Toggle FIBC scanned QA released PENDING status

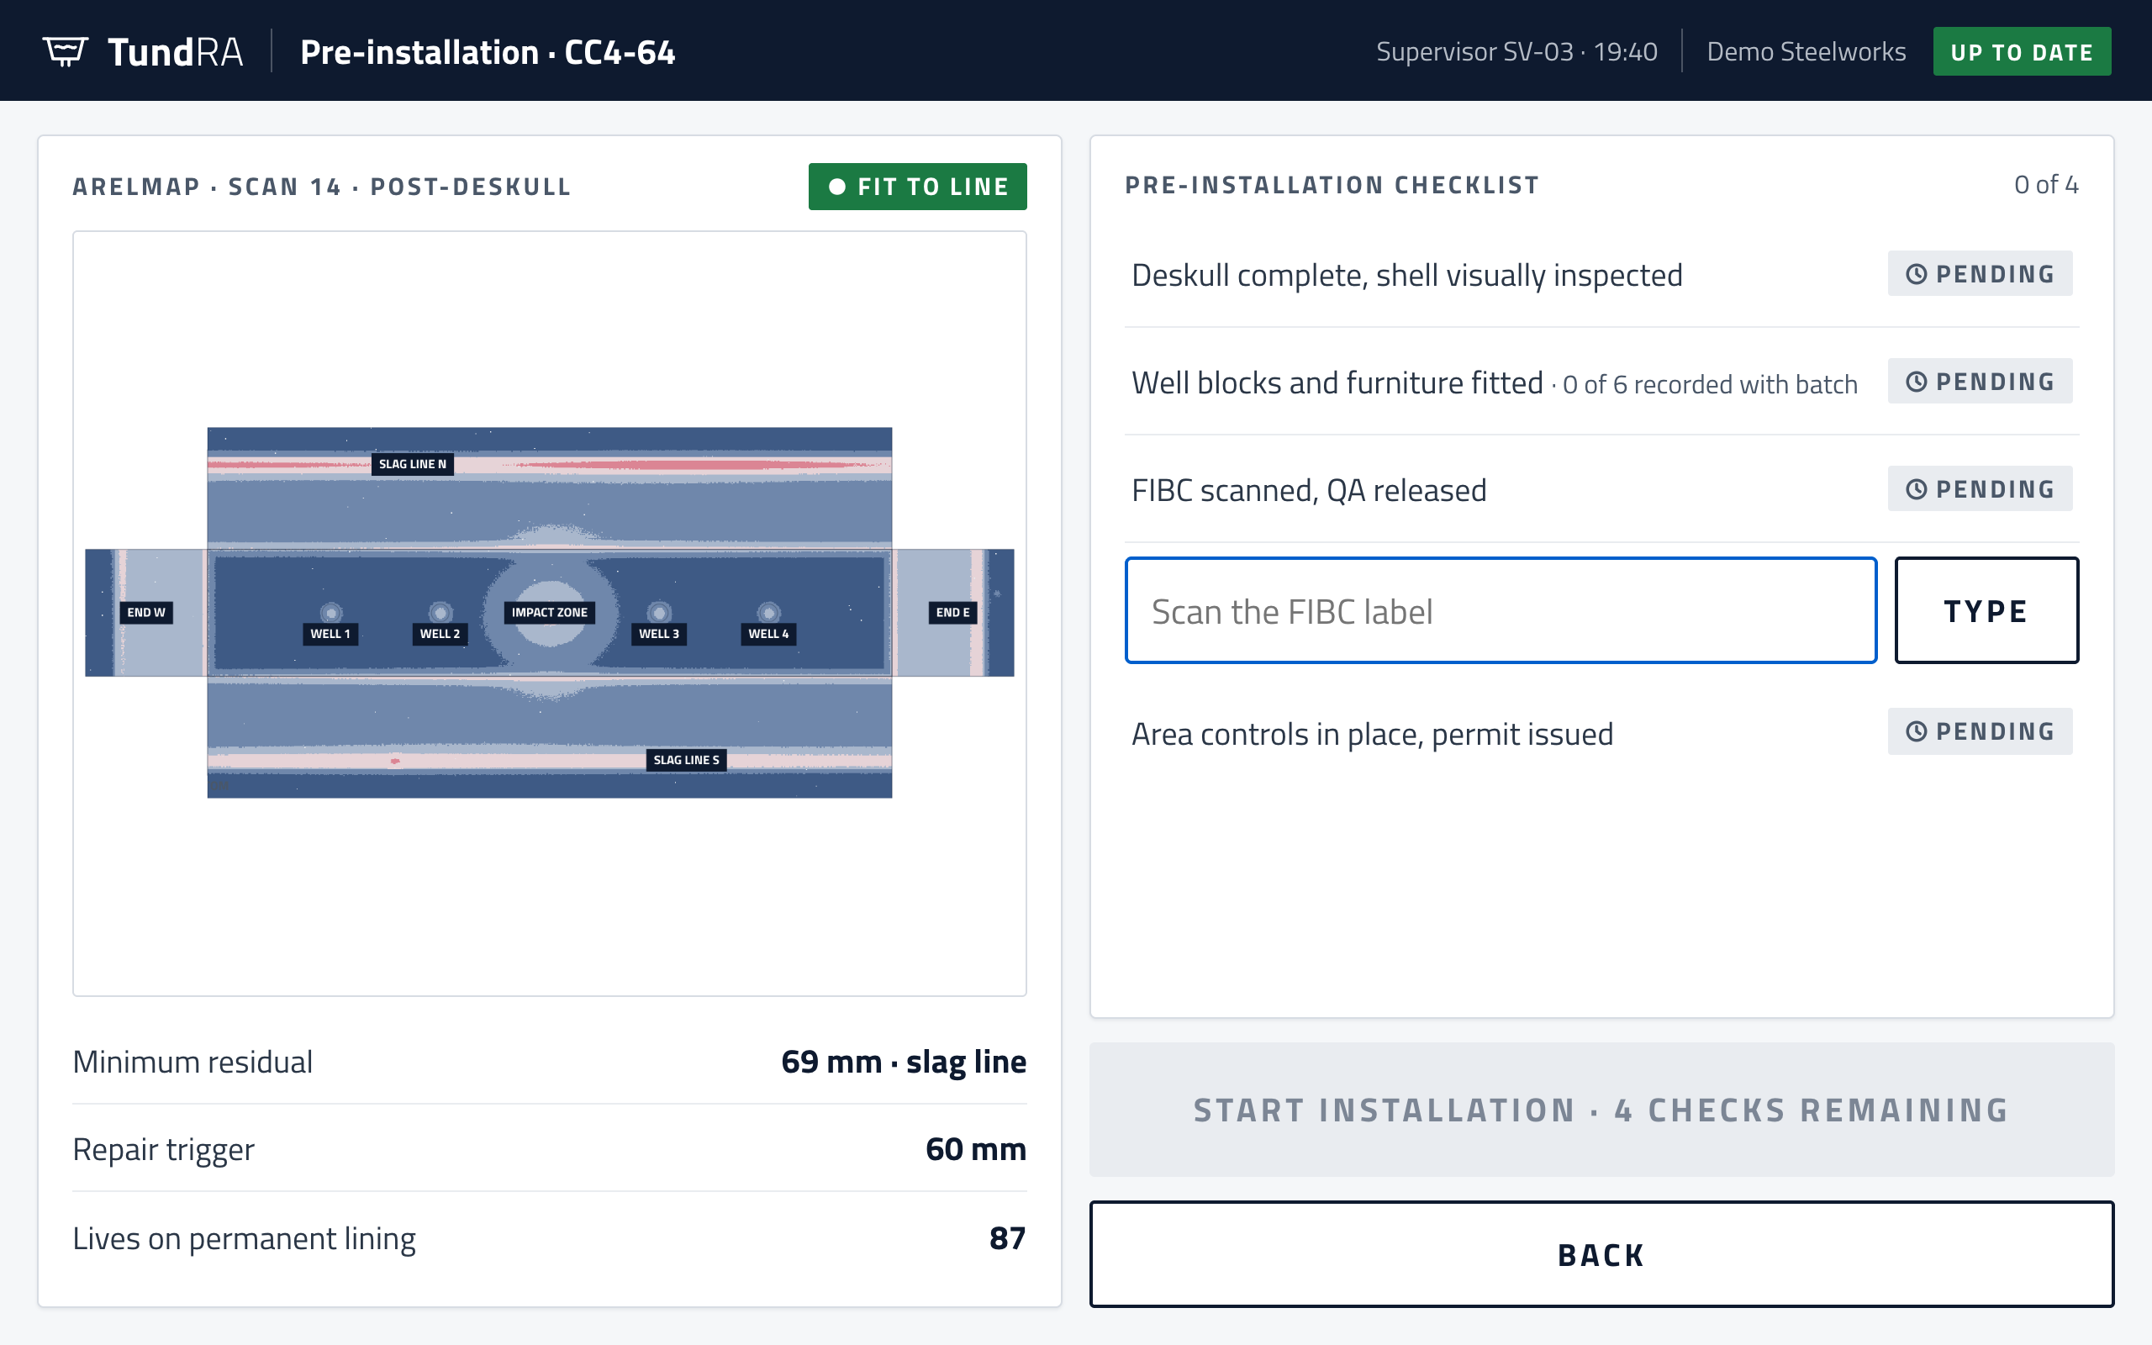(1980, 489)
